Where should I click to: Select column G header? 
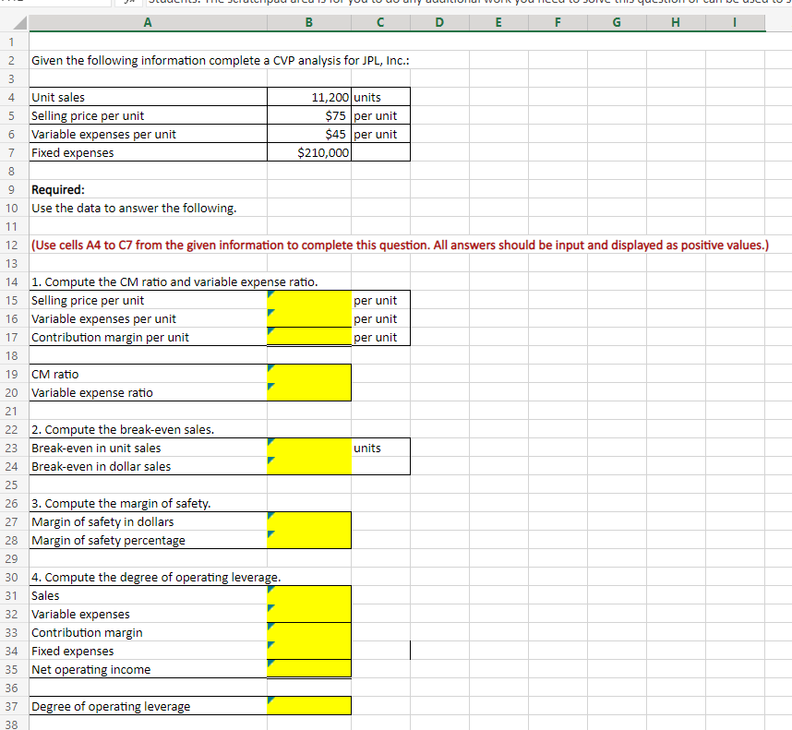point(617,23)
